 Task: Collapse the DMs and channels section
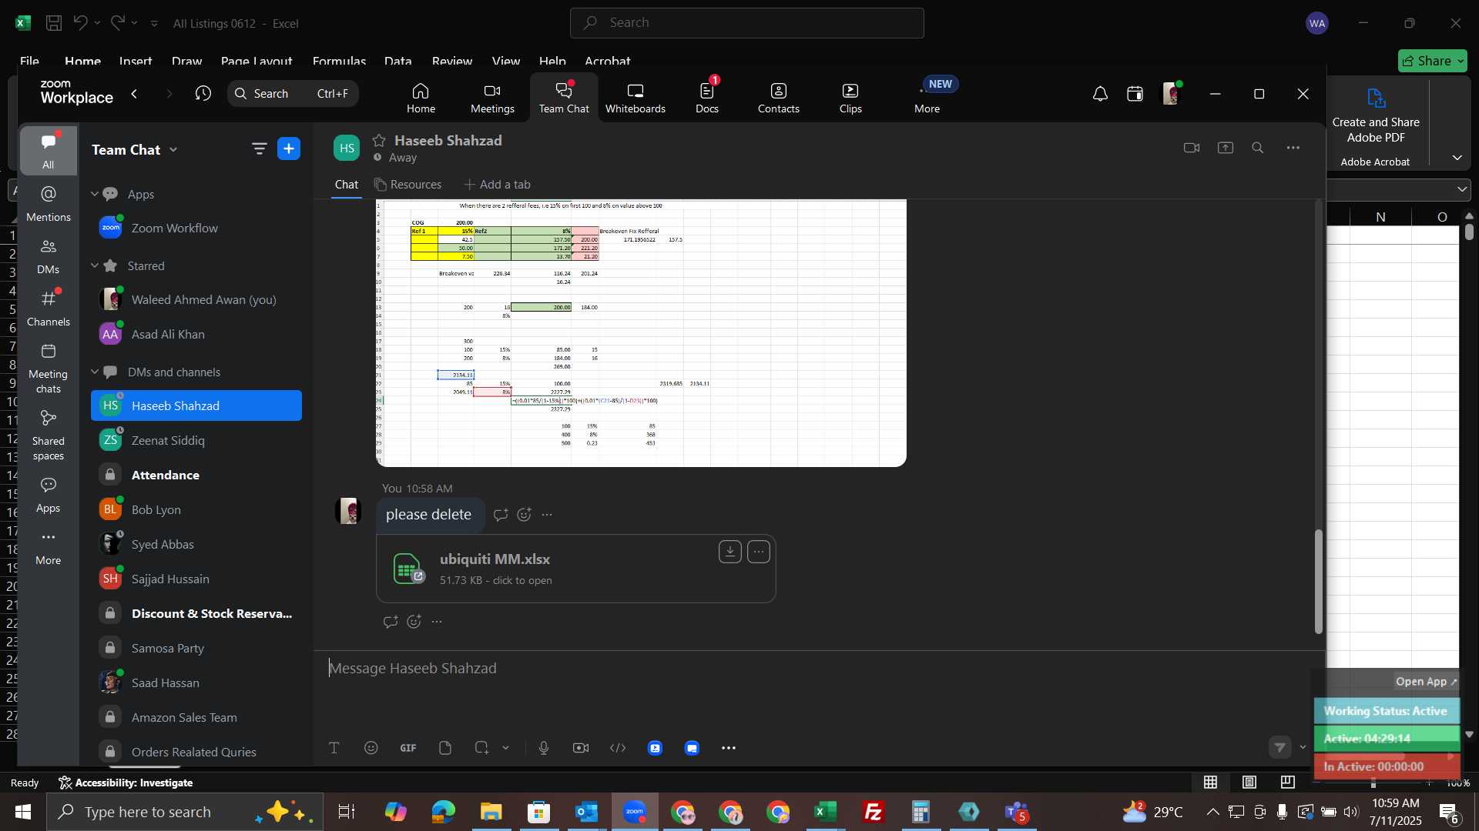[95, 372]
